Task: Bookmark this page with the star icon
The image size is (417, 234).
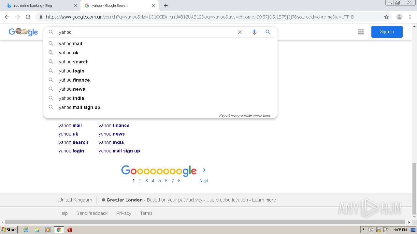Action: tap(386, 17)
